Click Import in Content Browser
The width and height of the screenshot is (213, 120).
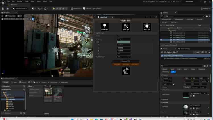tap(14, 82)
